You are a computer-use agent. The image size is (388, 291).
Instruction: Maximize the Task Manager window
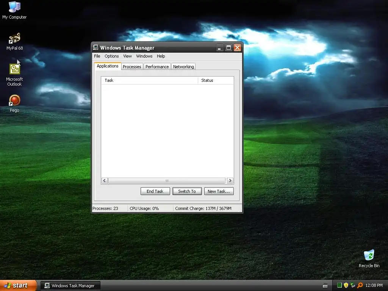[x=228, y=47]
